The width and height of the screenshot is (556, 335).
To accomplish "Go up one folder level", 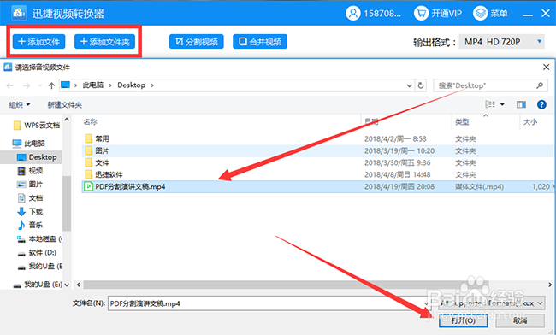I will 51,85.
